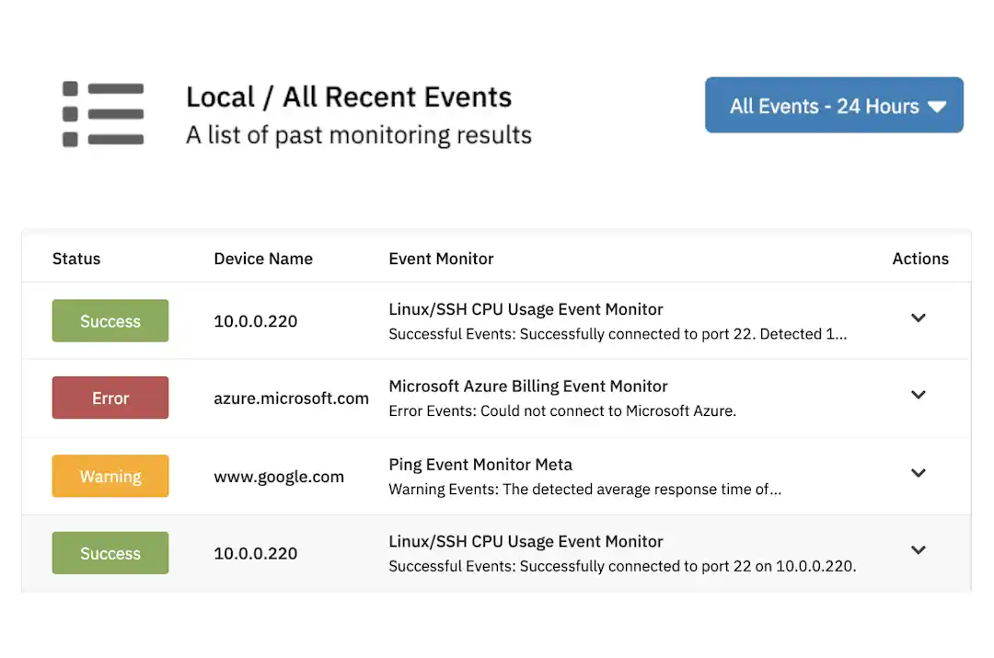
Task: Expand the Linux/SSH CPU Usage event details
Action: coord(918,317)
